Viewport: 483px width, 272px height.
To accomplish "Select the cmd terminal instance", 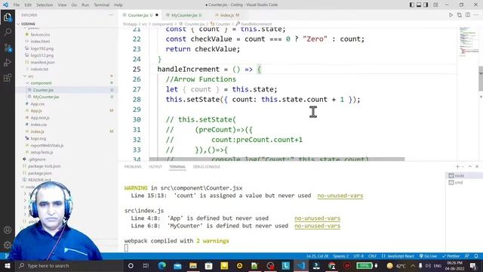I will click(x=464, y=183).
